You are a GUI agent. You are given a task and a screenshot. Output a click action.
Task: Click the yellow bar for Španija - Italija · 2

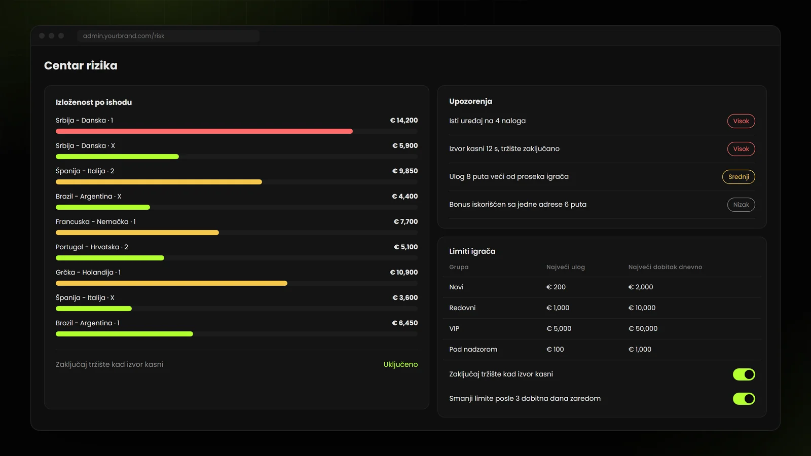coord(159,182)
